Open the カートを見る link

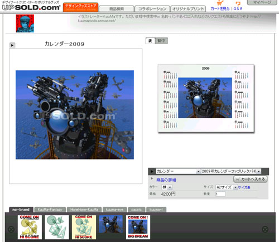(x=220, y=8)
